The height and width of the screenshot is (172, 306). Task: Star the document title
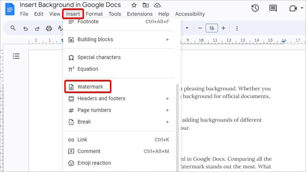coord(134,5)
